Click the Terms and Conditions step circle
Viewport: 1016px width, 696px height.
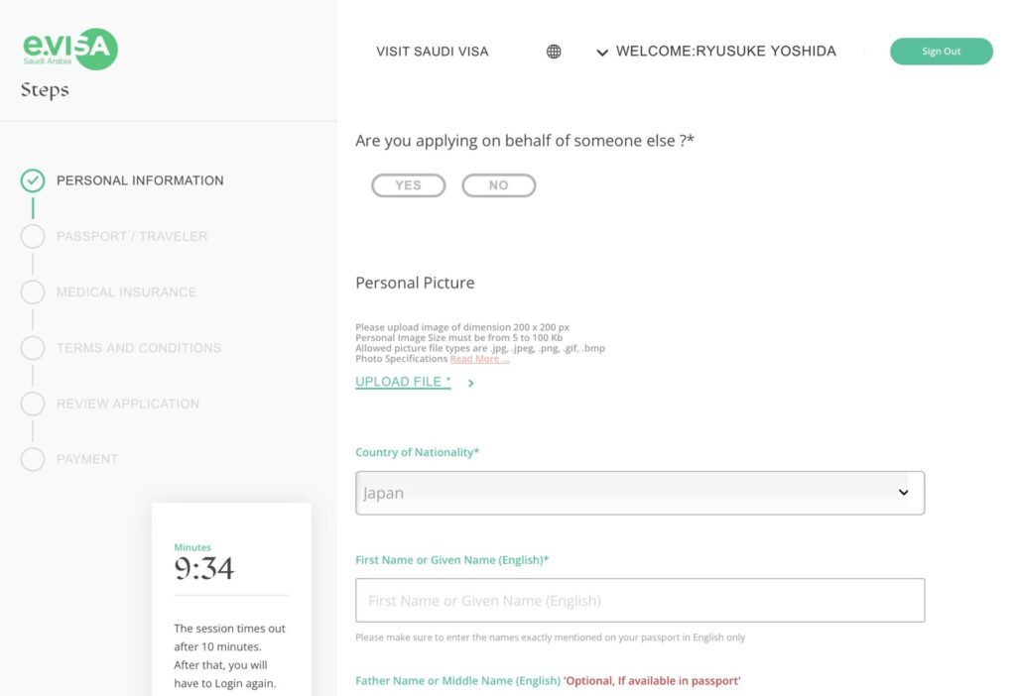pos(33,348)
